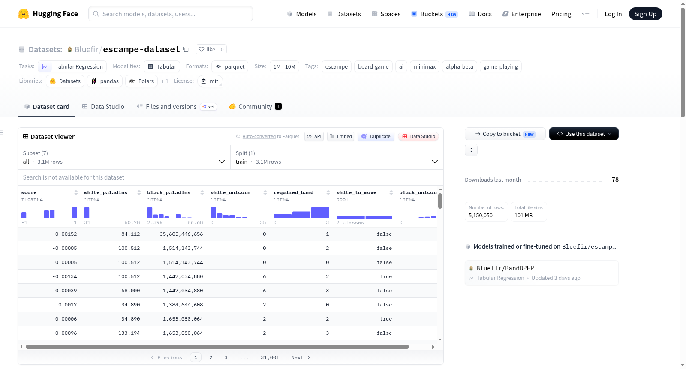Open Buckets in the top navigation
Viewport: 686px width, 369px height.
434,14
